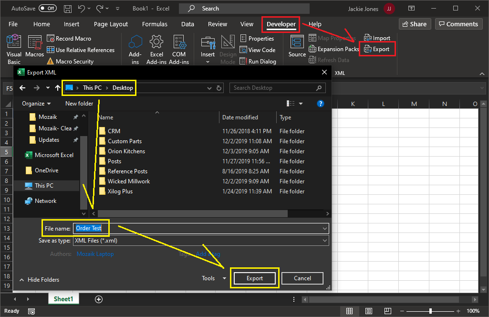Open the Macros icon in Developer ribbon
Image resolution: width=489 pixels, height=317 pixels.
pyautogui.click(x=34, y=42)
